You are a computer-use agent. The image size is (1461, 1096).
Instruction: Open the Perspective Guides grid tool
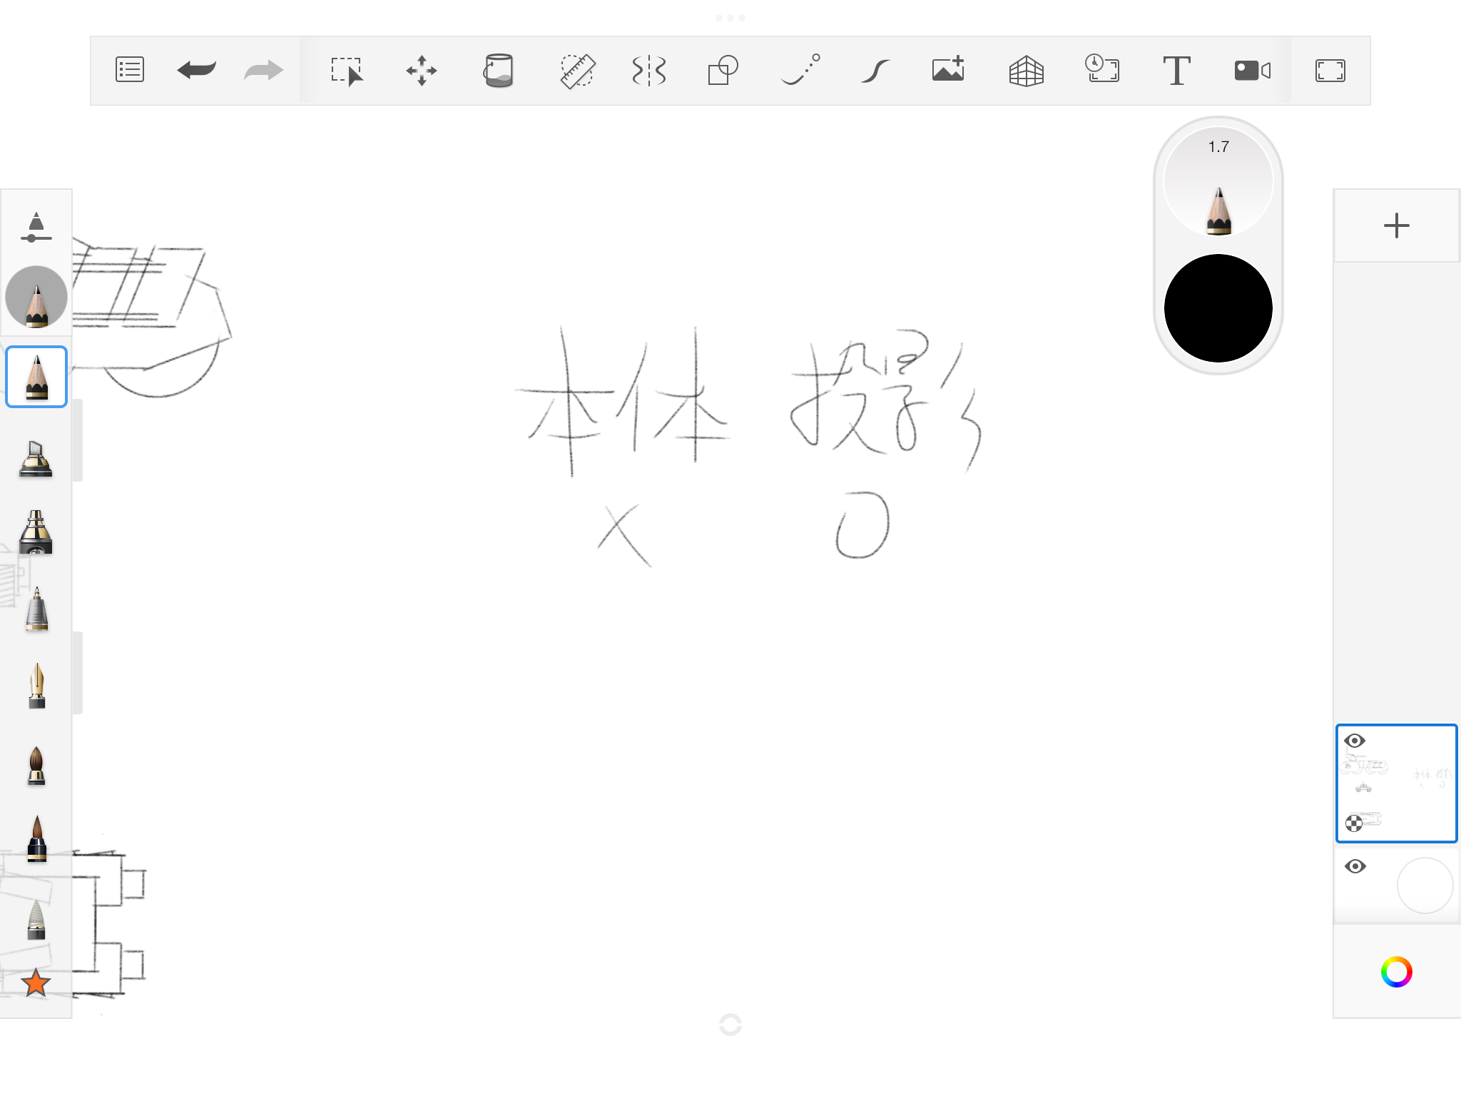point(1027,71)
